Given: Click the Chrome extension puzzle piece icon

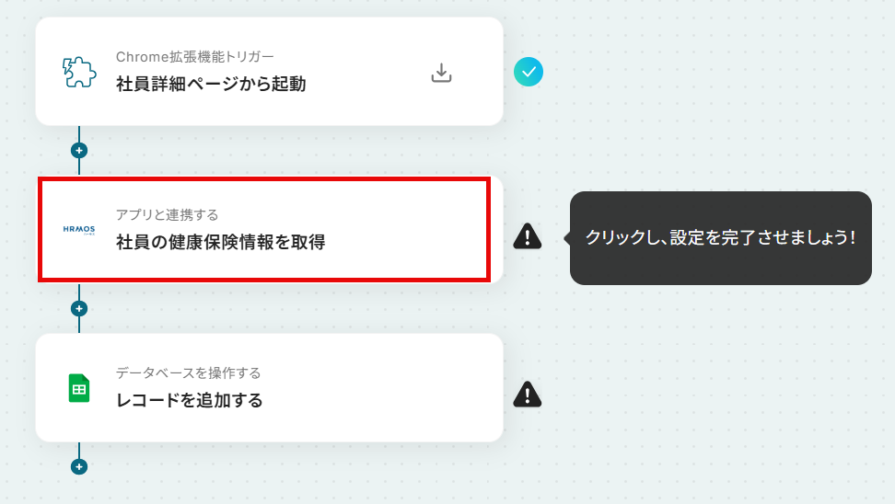Looking at the screenshot, I should point(79,72).
